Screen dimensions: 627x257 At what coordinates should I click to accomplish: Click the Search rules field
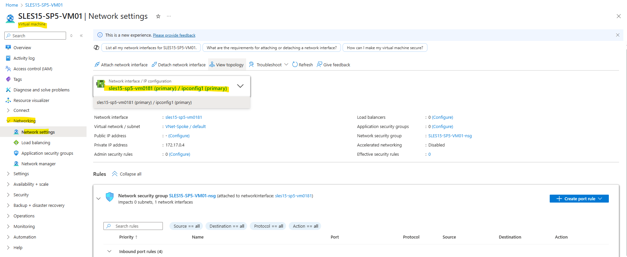(x=133, y=226)
